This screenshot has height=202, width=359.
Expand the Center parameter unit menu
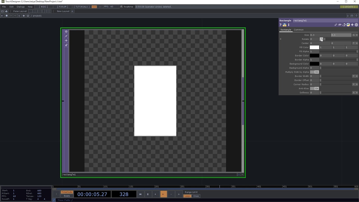tap(355, 43)
